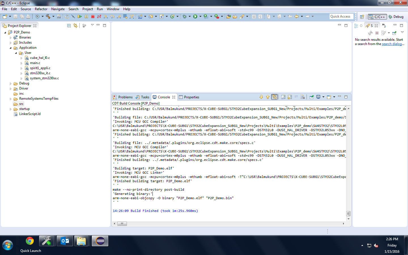Click the Quick Access input field
The height and width of the screenshot is (255, 408).
[341, 16]
